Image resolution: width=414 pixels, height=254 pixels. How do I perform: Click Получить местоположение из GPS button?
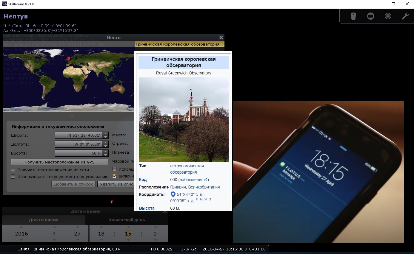pyautogui.click(x=60, y=162)
